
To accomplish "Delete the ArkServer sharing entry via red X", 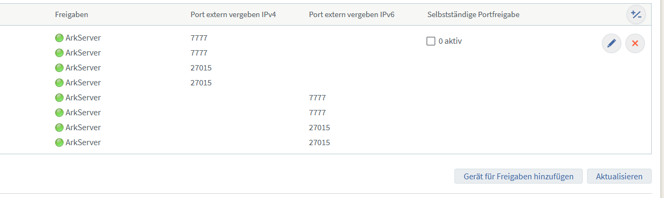I will point(635,43).
